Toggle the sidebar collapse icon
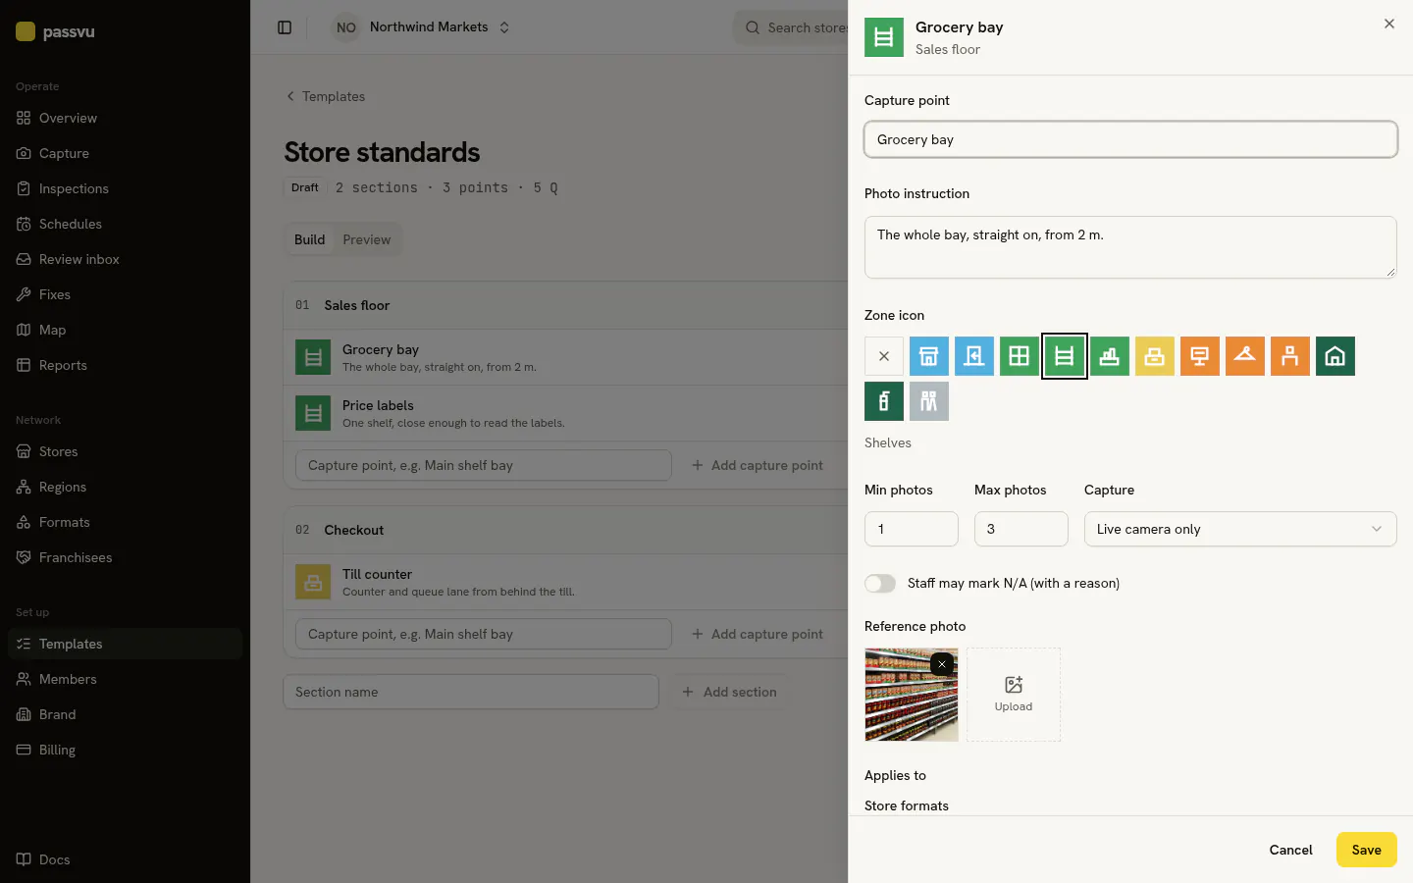1413x883 pixels. point(285,27)
